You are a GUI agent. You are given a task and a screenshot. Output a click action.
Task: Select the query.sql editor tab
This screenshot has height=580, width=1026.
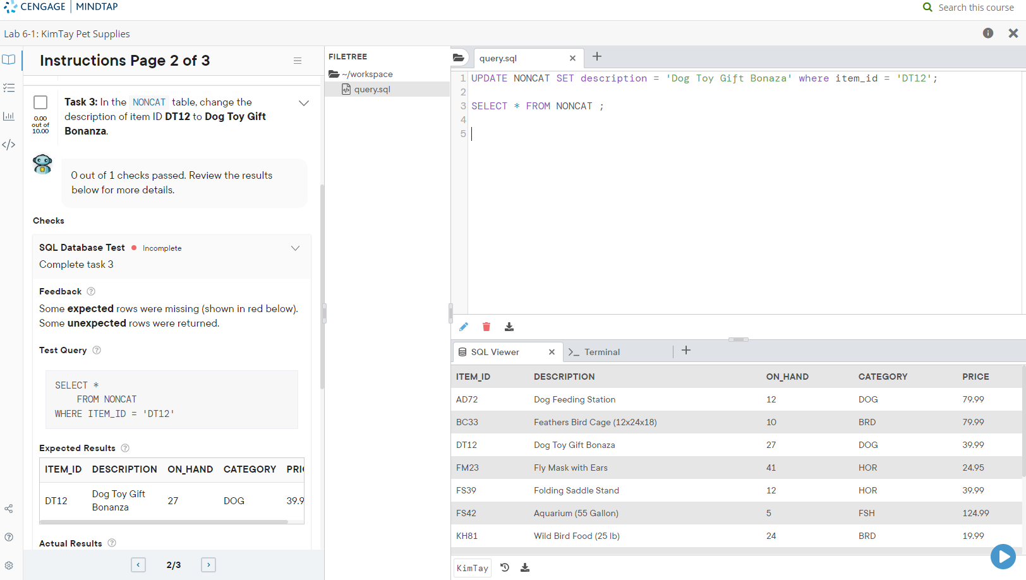tap(498, 58)
